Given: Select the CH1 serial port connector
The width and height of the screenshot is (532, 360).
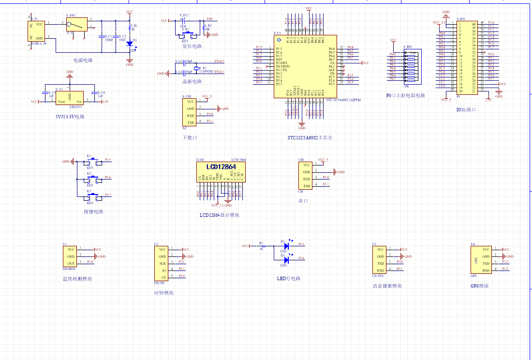Looking at the screenshot, I should click(x=306, y=175).
